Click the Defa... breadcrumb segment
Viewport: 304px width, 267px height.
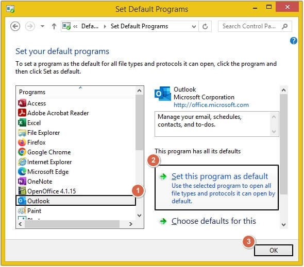click(90, 26)
